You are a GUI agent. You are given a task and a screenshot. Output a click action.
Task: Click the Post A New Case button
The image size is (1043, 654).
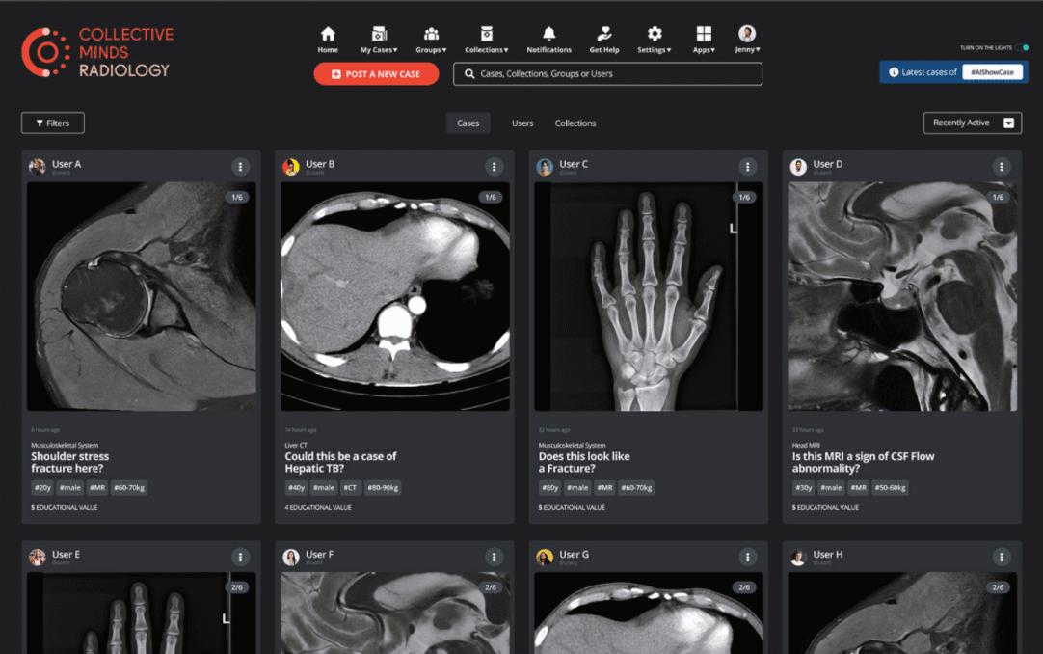click(376, 73)
